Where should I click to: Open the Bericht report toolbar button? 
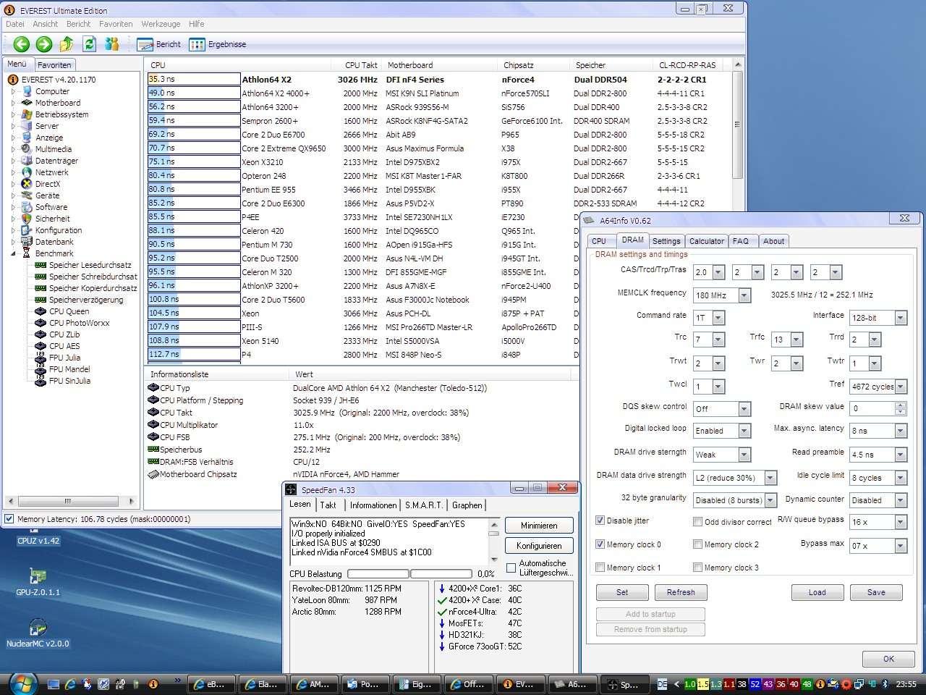pos(158,44)
